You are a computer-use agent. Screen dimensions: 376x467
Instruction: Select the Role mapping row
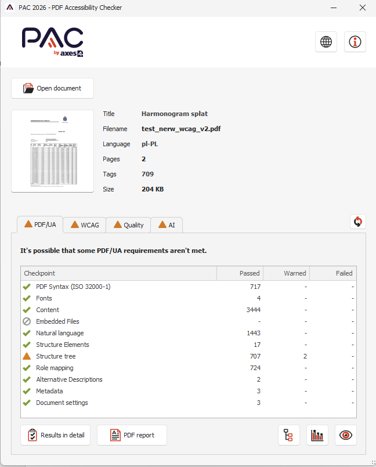coord(189,368)
